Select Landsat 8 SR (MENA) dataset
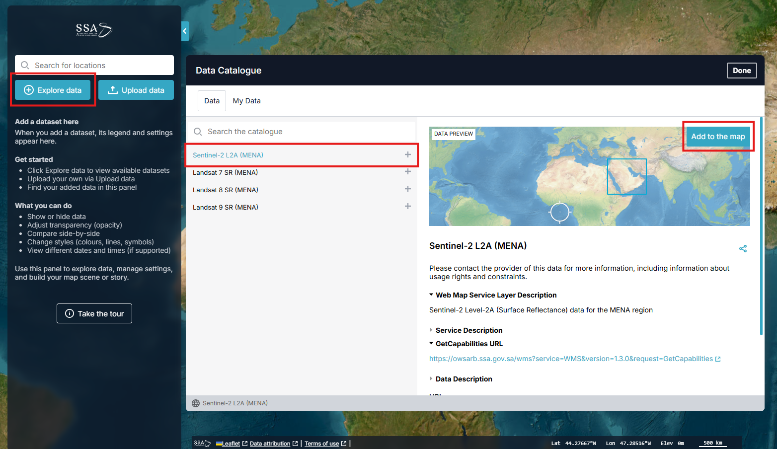 click(x=226, y=190)
